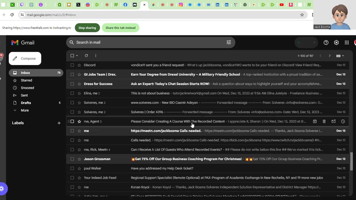Click Stop sharing
This screenshot has width=356, height=200.
point(87,28)
